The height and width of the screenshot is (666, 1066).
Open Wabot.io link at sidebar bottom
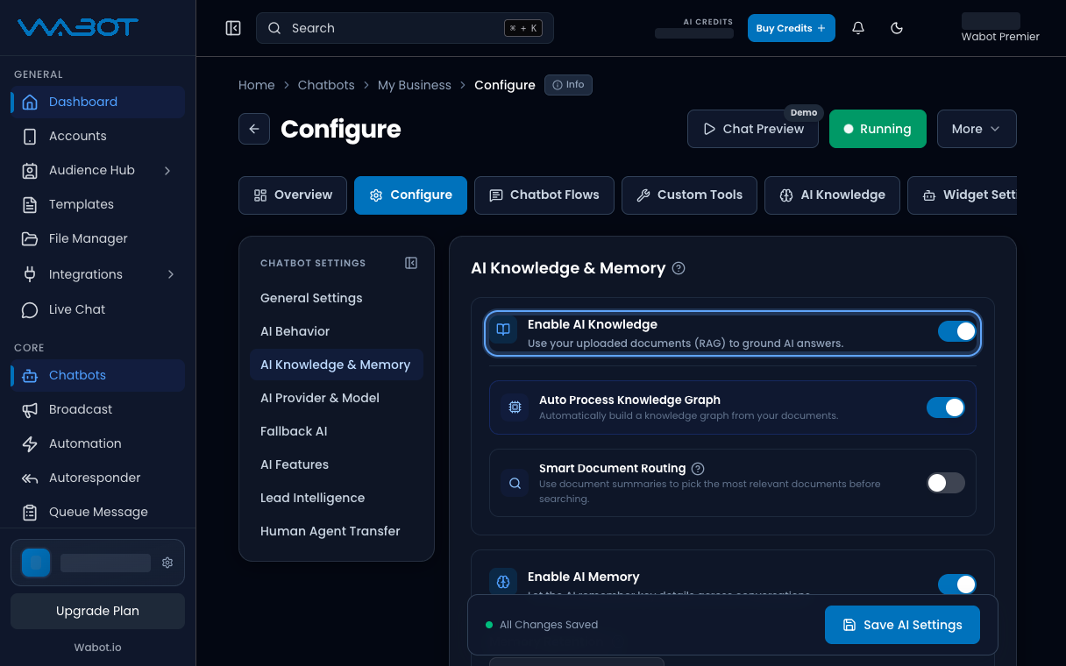coord(97,648)
